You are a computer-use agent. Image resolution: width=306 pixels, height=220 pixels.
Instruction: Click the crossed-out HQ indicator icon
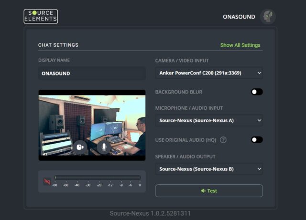pyautogui.click(x=47, y=182)
